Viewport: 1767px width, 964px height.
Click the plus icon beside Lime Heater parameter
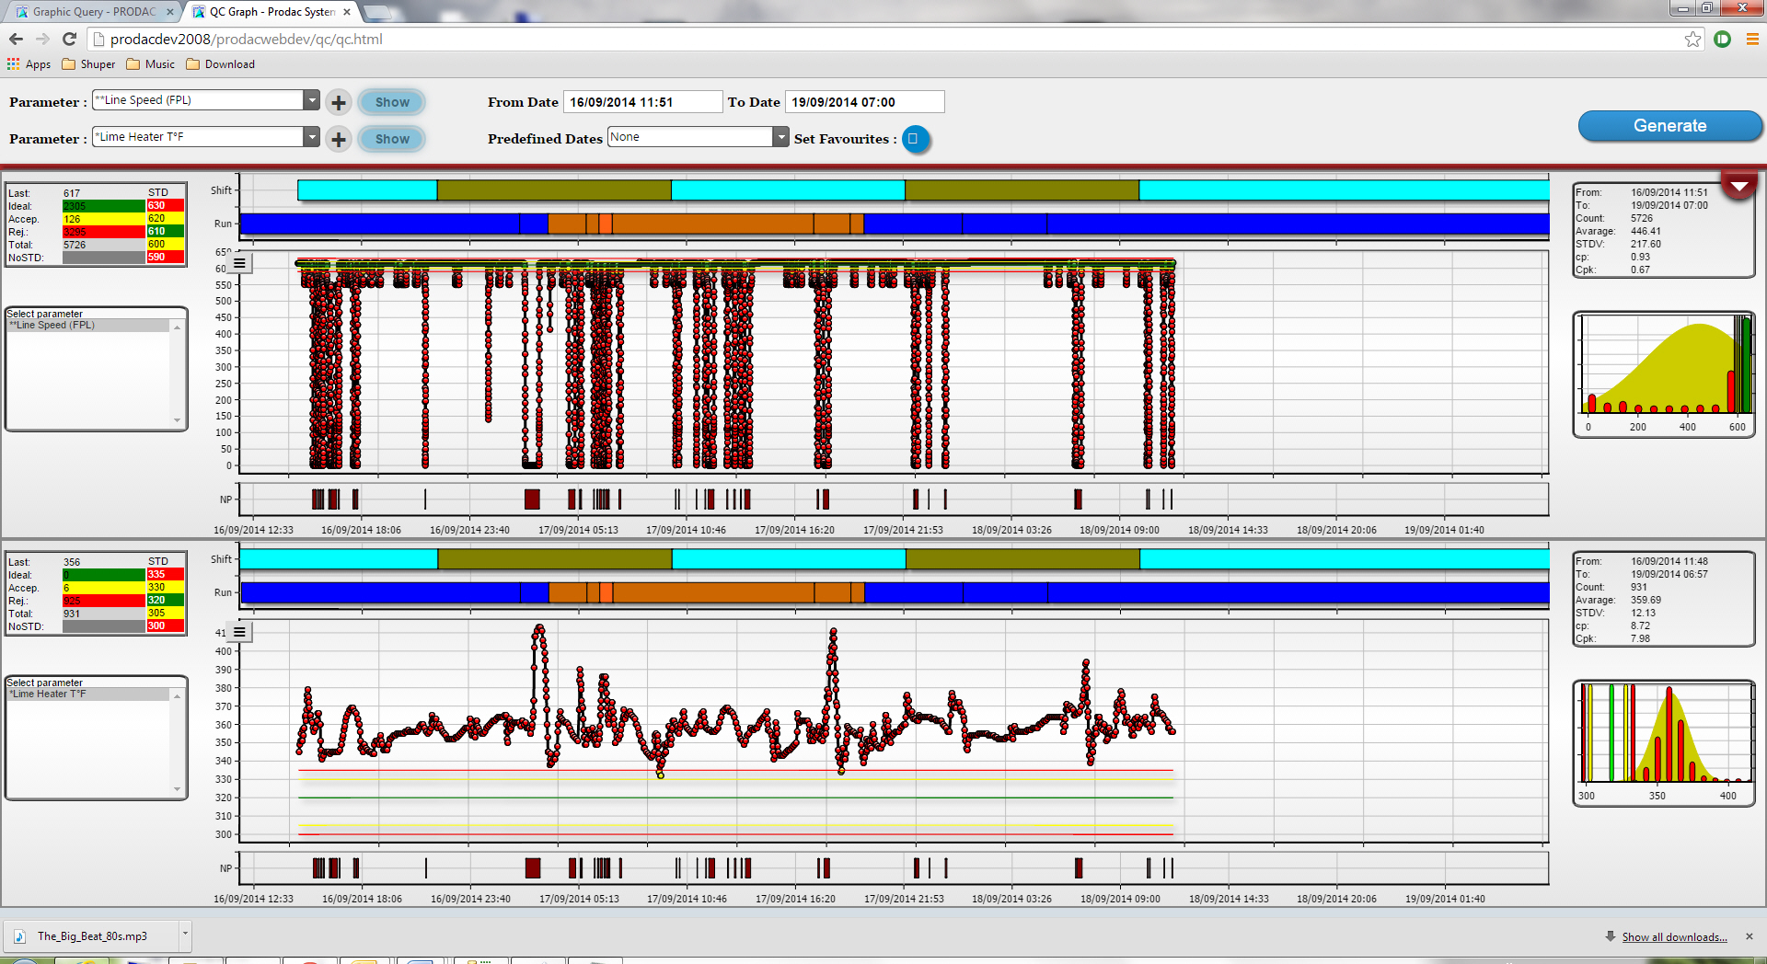339,139
